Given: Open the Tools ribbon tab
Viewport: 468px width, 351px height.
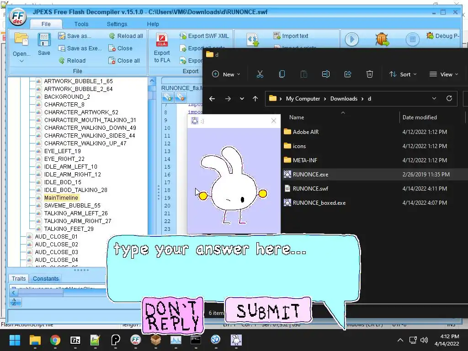Looking at the screenshot, I should (x=81, y=24).
